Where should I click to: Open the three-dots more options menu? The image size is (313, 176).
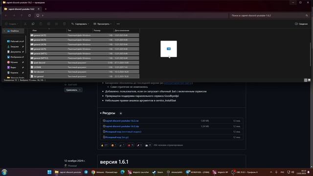click(118, 24)
